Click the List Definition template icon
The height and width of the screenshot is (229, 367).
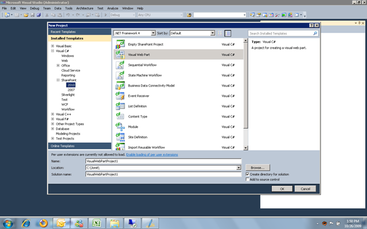pyautogui.click(x=120, y=106)
